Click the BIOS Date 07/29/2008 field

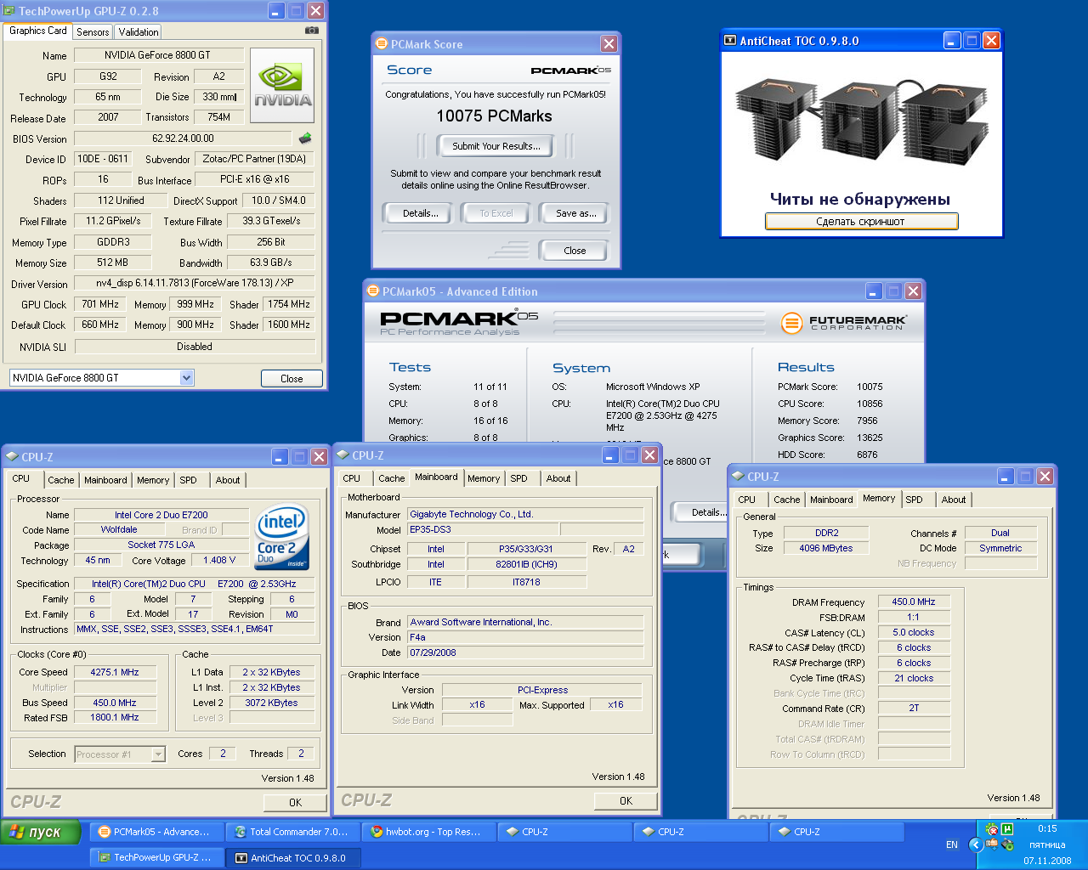tap(524, 652)
